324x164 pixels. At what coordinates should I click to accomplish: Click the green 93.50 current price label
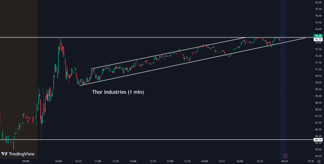pos(318,36)
